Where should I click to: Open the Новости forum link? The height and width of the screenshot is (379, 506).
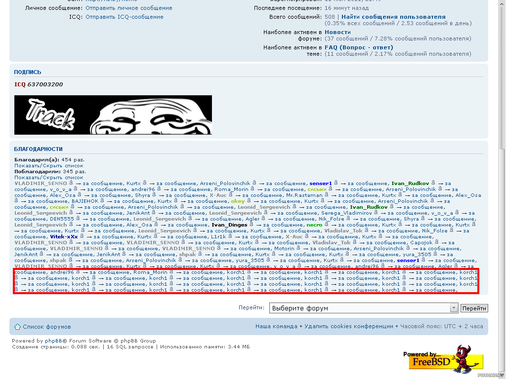[337, 32]
